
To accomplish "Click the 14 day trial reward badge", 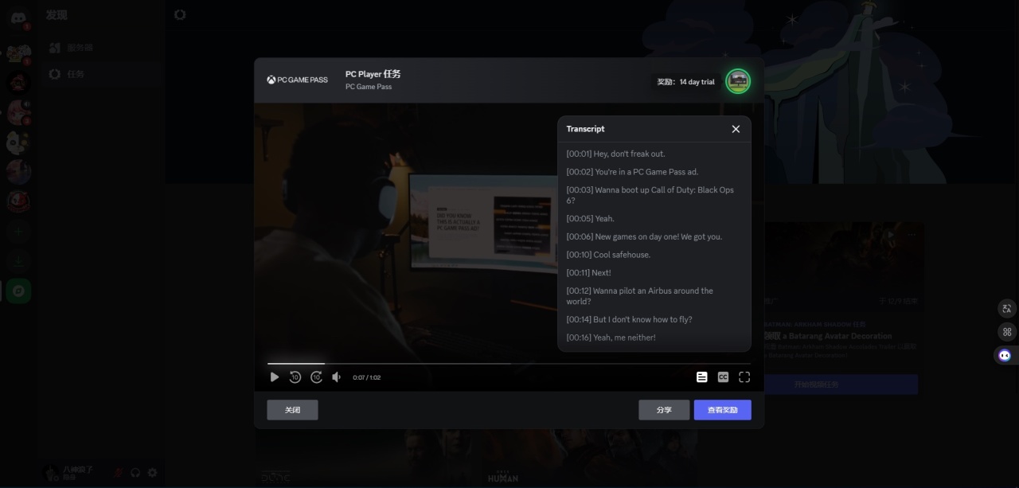I will (686, 82).
